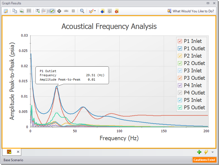The height and width of the screenshot is (165, 219).
Task: Click the grayed-out update graph folder icon
Action: tap(110, 11)
